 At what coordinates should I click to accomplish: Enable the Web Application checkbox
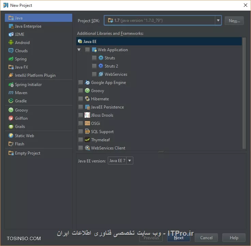(87, 50)
